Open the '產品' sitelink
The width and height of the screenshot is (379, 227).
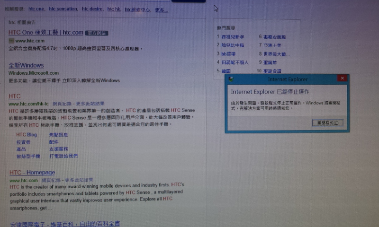pos(21,149)
